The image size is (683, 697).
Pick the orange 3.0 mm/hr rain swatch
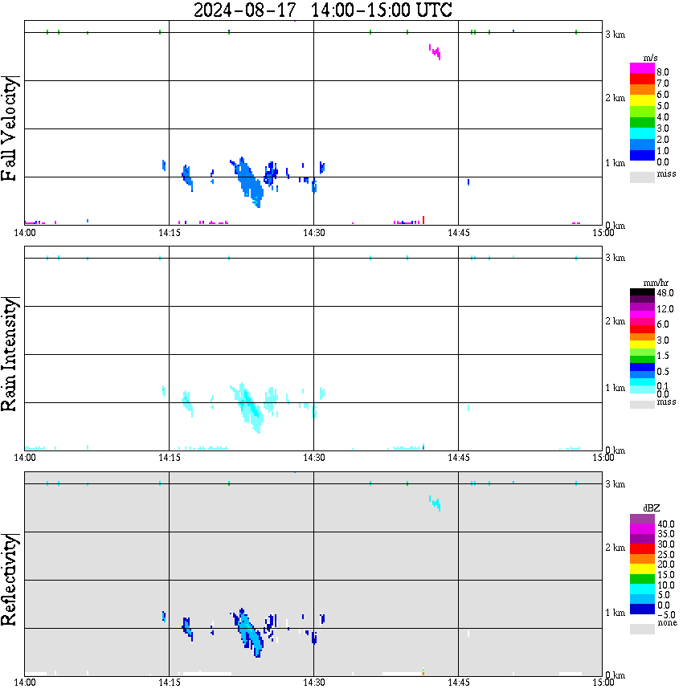[642, 337]
